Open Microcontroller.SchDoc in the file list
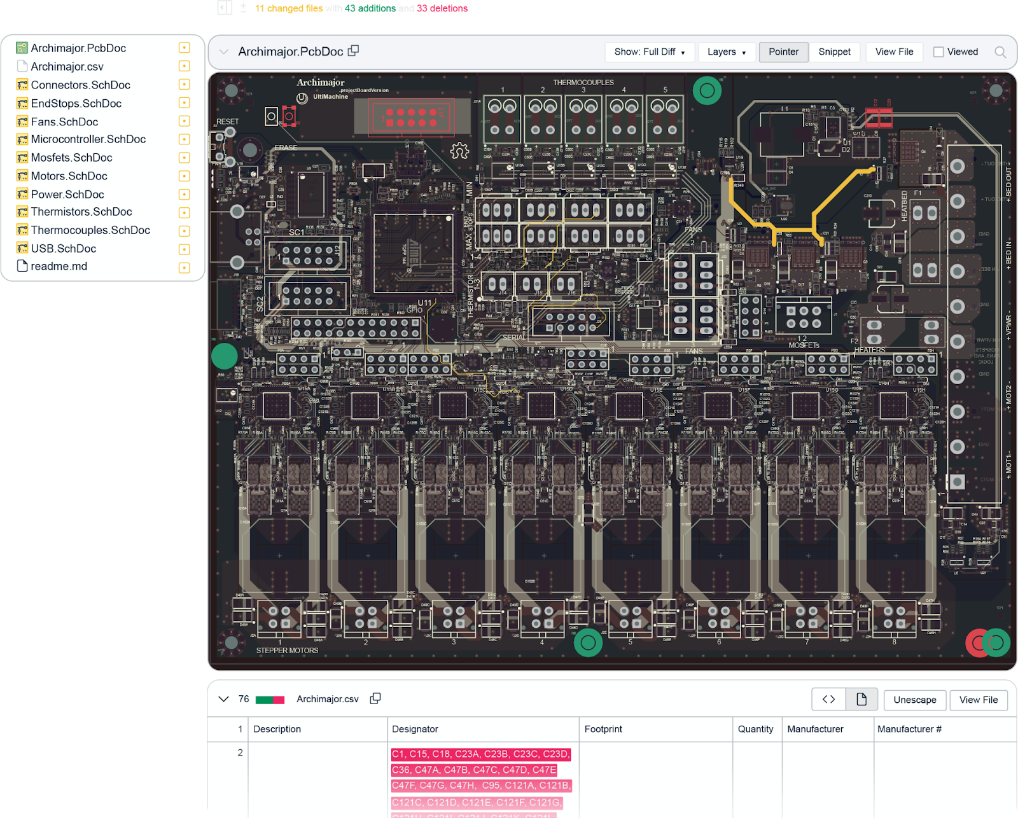 pyautogui.click(x=88, y=139)
